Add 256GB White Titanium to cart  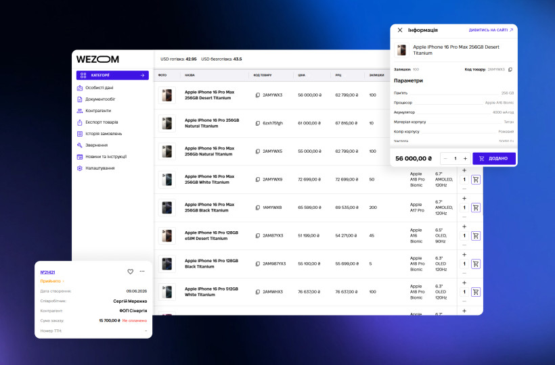tap(476, 180)
